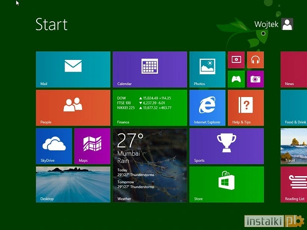Click the Wojtek user name
The width and height of the screenshot is (307, 230).
click(x=266, y=24)
